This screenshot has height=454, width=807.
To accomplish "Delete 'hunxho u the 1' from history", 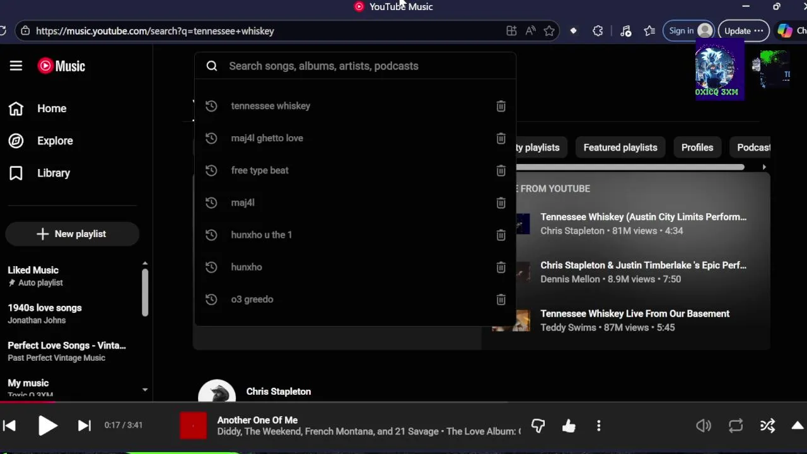I will [x=501, y=235].
